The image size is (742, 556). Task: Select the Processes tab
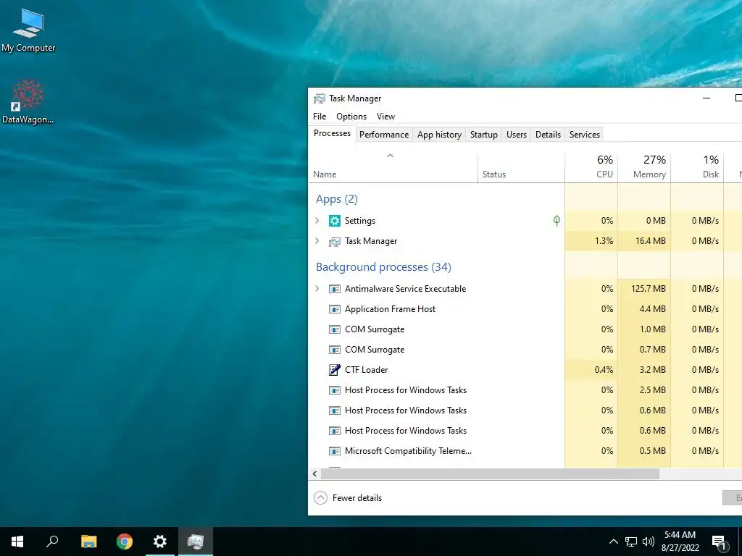click(332, 133)
